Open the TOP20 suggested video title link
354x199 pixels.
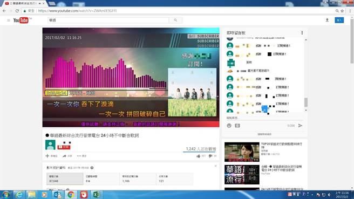coord(282,146)
